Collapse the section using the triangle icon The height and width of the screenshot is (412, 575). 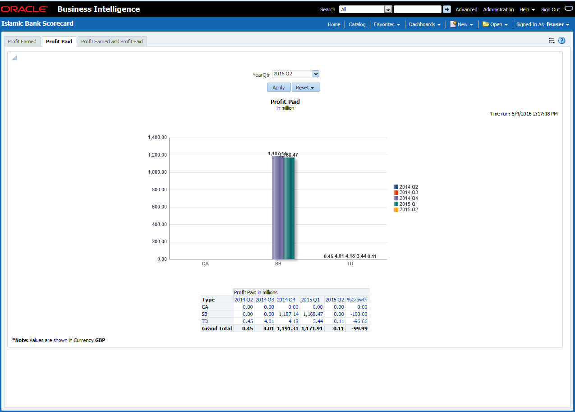pyautogui.click(x=14, y=58)
